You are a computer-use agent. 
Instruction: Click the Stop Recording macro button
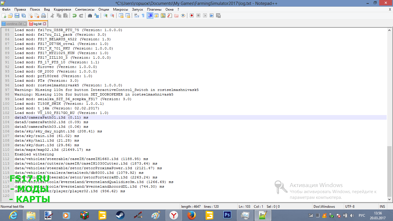199,16
